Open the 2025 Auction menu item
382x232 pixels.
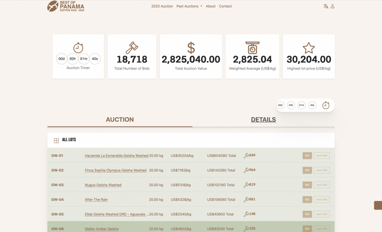click(x=162, y=6)
